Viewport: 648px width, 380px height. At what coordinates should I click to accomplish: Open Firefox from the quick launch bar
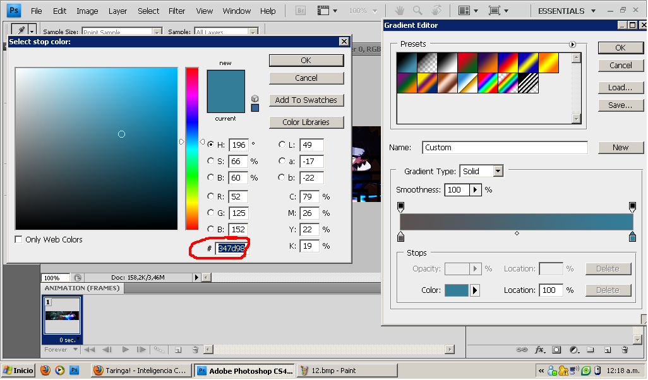tap(45, 371)
